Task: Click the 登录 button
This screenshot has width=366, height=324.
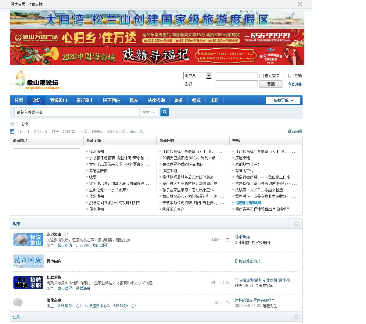Action: point(271,84)
